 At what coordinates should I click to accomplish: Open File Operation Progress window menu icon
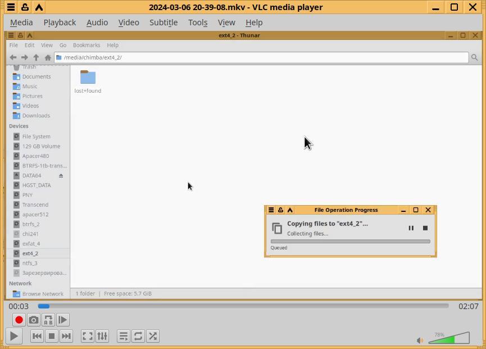click(271, 210)
